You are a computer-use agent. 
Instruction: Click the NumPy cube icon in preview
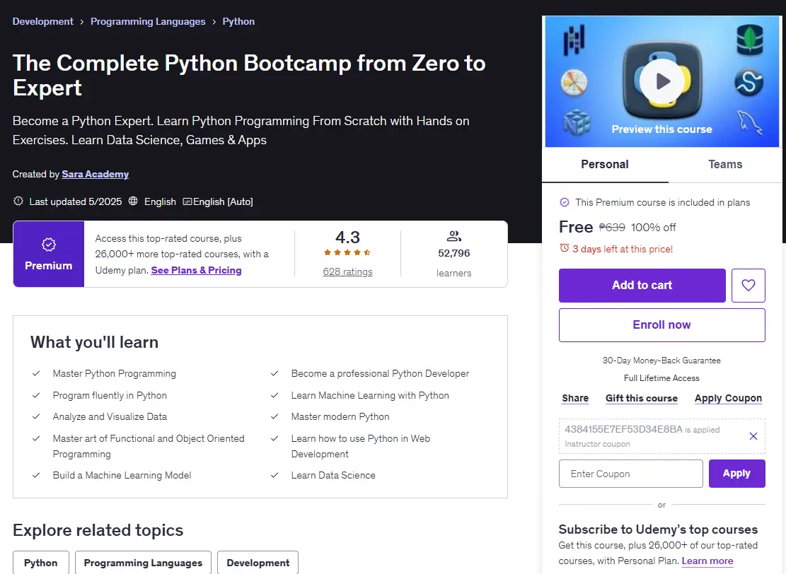(x=576, y=122)
